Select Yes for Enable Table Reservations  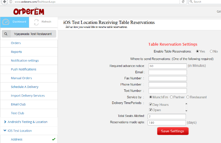[x=198, y=51]
